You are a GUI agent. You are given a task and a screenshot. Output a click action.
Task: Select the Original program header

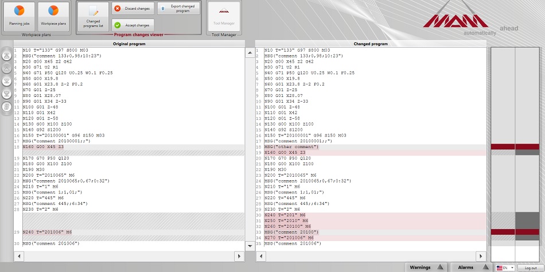pos(129,44)
